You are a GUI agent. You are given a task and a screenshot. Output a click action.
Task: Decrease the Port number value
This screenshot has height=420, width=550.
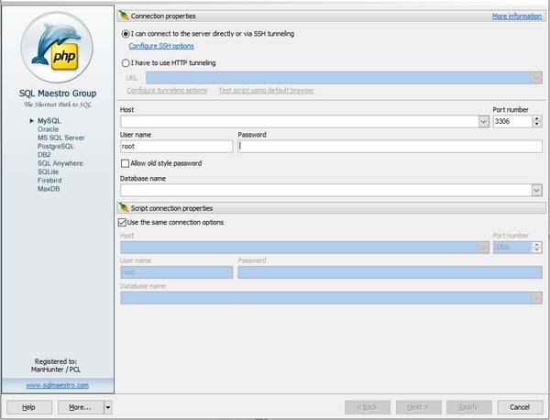536,124
